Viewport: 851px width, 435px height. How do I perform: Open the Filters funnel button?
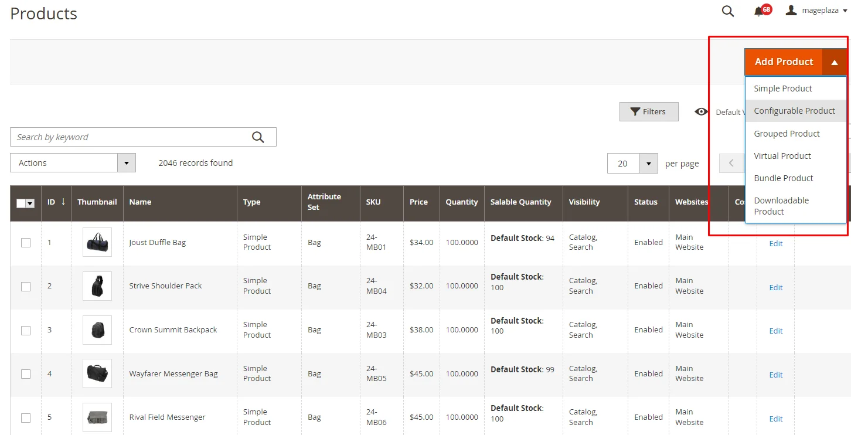(x=649, y=111)
